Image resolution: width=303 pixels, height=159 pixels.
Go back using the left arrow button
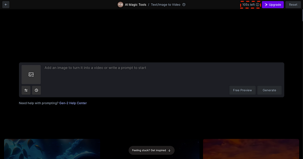pyautogui.click(x=6, y=4)
